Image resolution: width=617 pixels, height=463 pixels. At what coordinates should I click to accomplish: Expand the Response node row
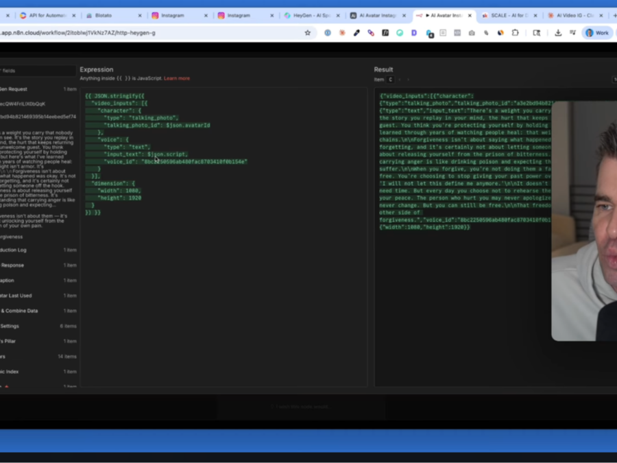(x=38, y=265)
